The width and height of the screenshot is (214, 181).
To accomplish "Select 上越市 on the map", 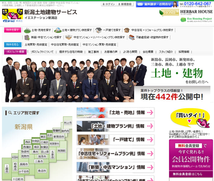I will 7,169.
